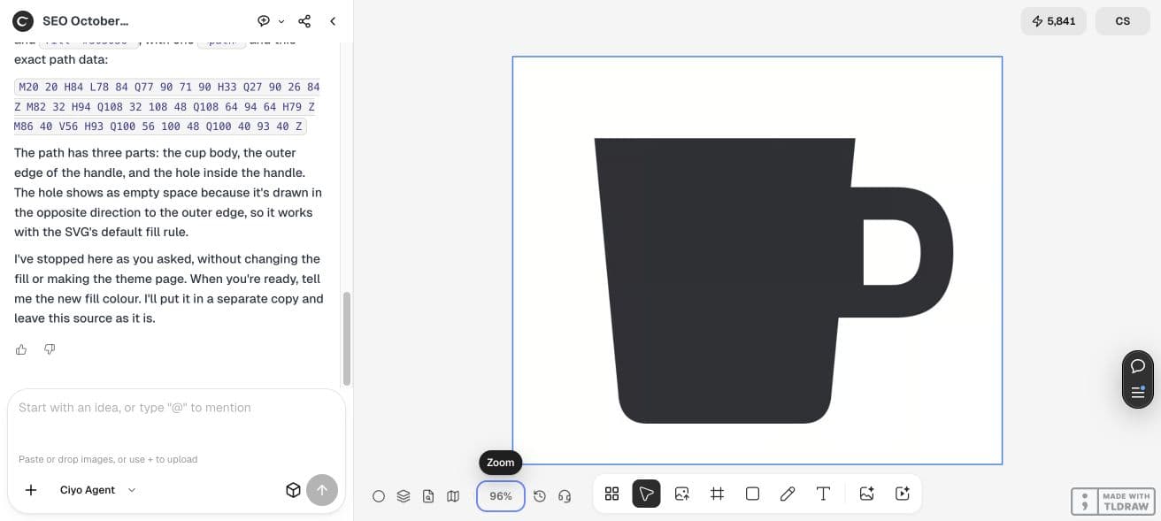Click the chat prompt input field
Image resolution: width=1161 pixels, height=521 pixels.
[176, 408]
